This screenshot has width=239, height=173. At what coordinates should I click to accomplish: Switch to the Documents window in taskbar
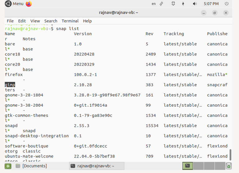pos(31,166)
